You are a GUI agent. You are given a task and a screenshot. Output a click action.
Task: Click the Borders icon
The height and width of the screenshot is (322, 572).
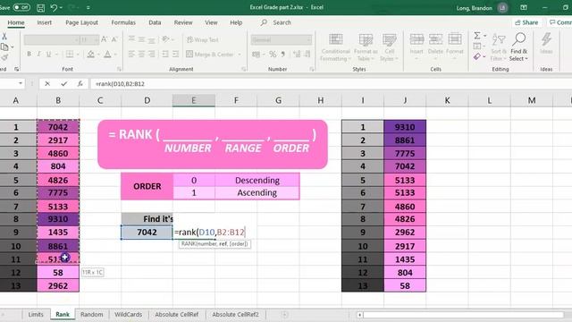(70, 54)
